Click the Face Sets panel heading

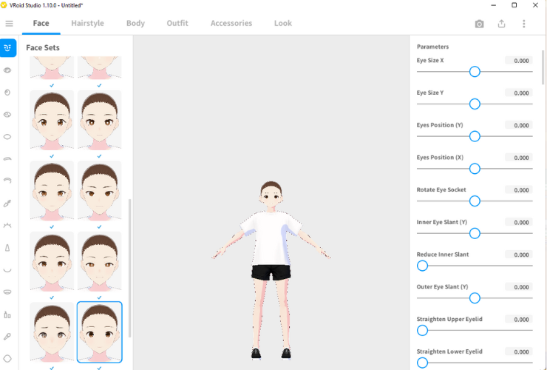point(43,47)
